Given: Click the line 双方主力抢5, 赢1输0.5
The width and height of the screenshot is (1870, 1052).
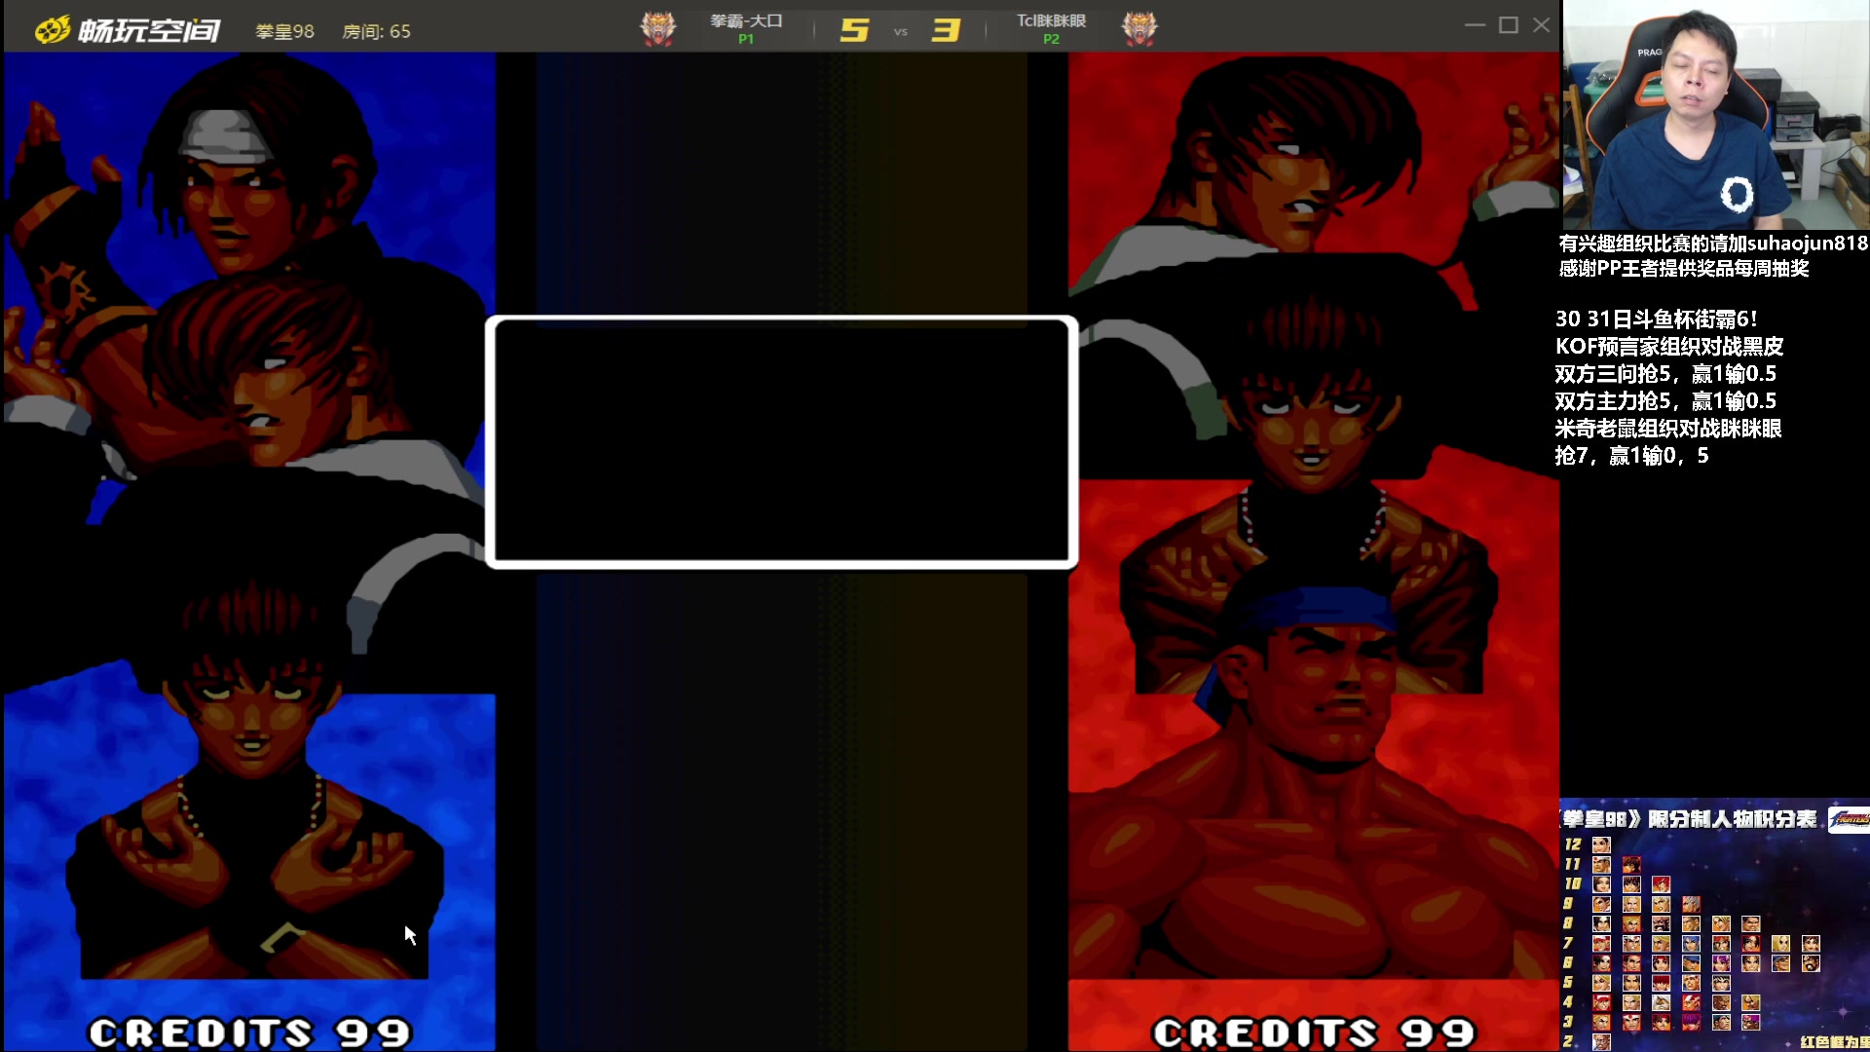Looking at the screenshot, I should (x=1665, y=401).
